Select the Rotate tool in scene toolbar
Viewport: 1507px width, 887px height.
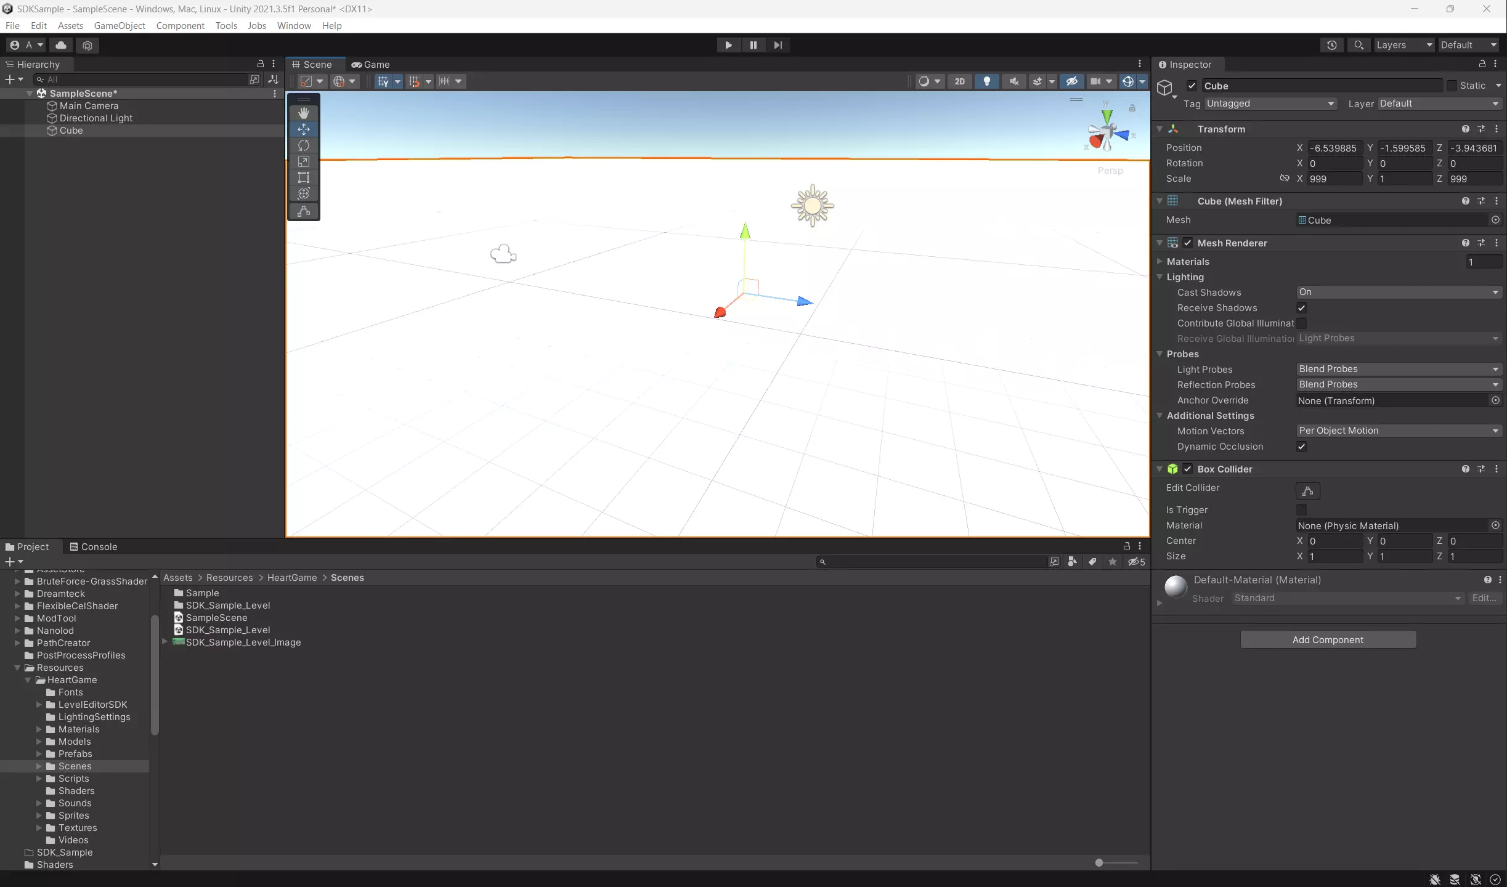tap(303, 145)
